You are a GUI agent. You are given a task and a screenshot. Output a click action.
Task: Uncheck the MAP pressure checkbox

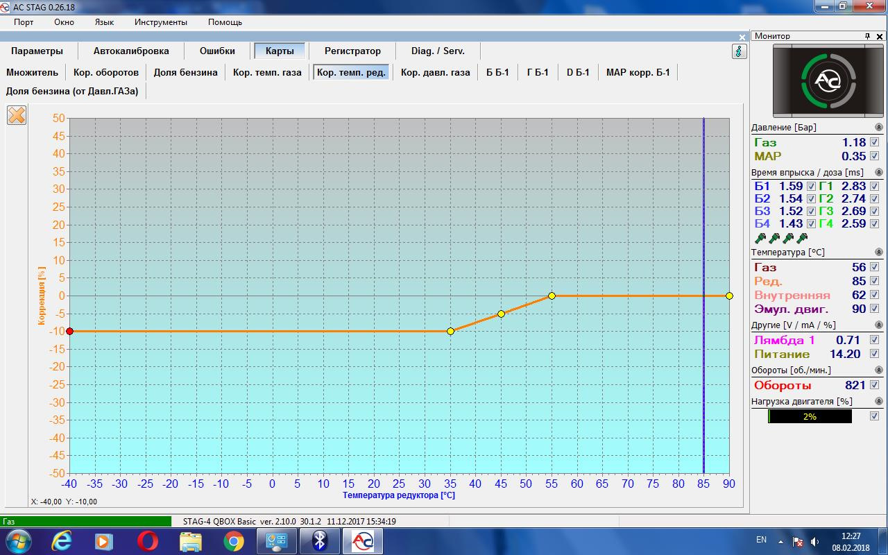click(874, 156)
